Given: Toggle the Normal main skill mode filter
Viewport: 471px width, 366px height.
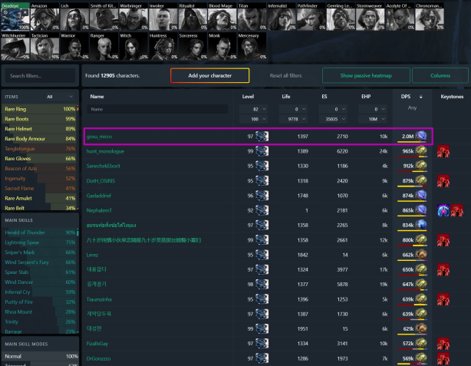Looking at the screenshot, I should 40,356.
